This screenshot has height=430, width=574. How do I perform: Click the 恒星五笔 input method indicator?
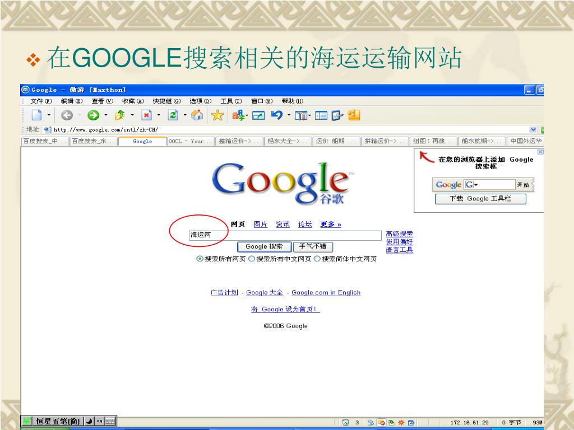pos(58,421)
